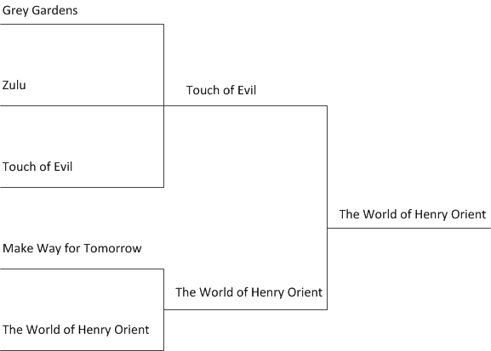Viewport: 491px width, 351px height.
Task: Click the line under Make Way for Tomorrow
Action: tap(82, 269)
